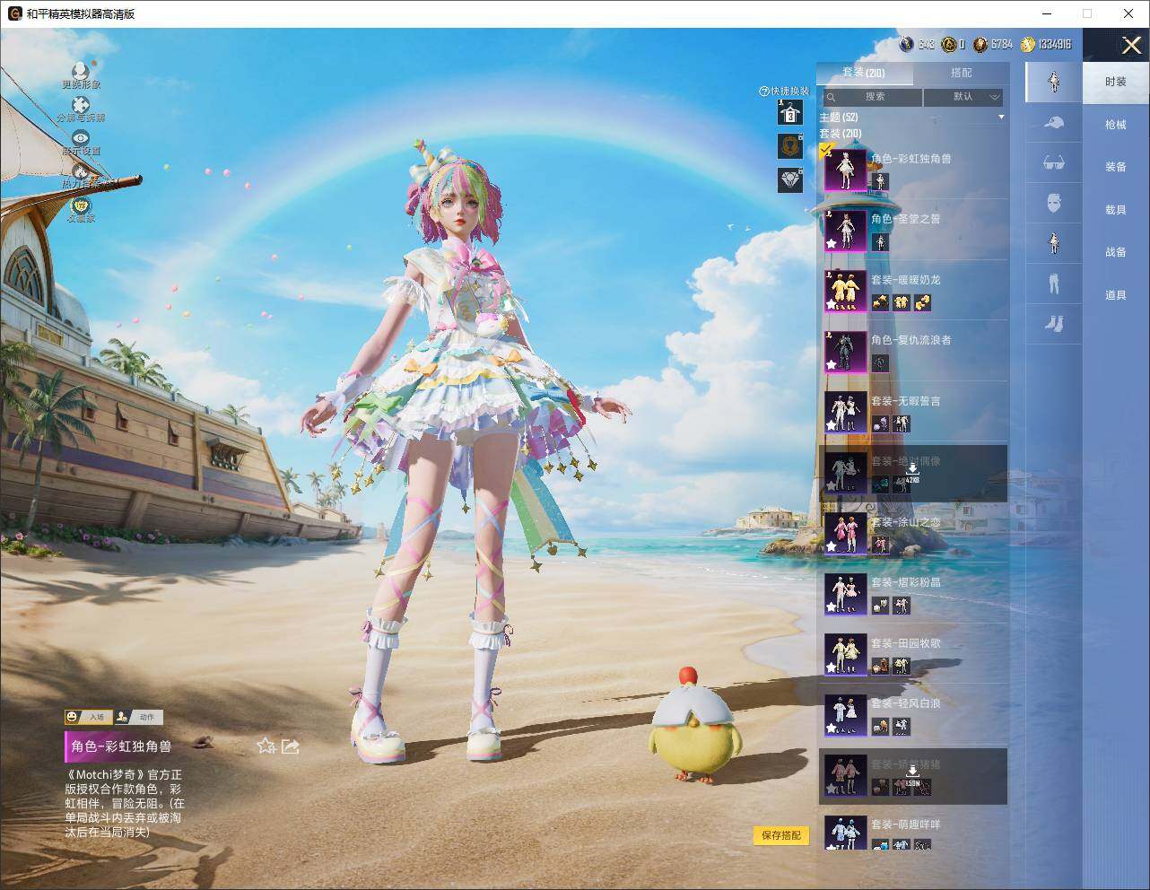
Task: Open the 默认 sort dropdown
Action: click(x=963, y=97)
